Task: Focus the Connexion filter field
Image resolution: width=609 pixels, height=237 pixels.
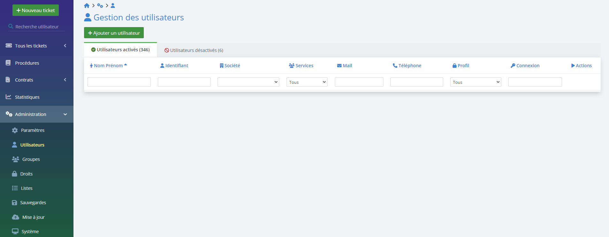Action: (x=535, y=82)
